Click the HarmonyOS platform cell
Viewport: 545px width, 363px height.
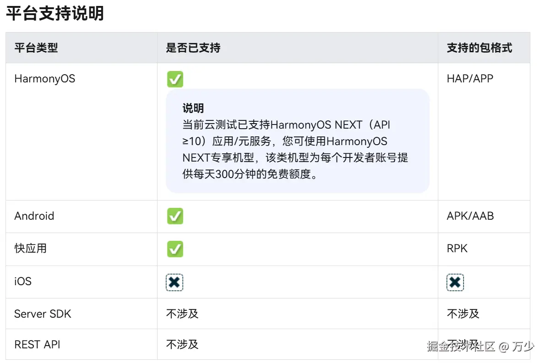coord(44,79)
